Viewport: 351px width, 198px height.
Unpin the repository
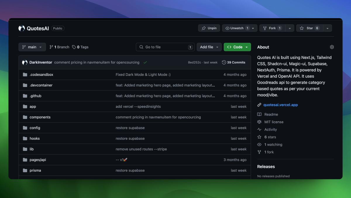[x=209, y=28]
